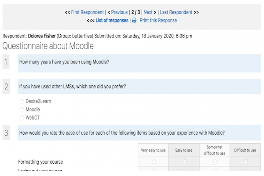Image resolution: width=264 pixels, height=176 pixels.
Task: Click the Difficult to use column header
Action: pos(245,150)
